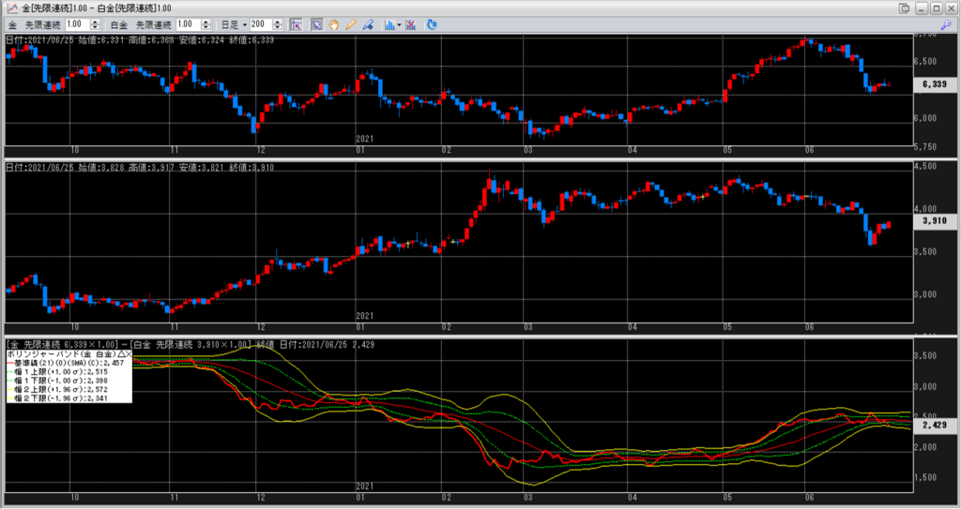
Task: Refresh the chart with the reload icon
Action: tap(431, 23)
